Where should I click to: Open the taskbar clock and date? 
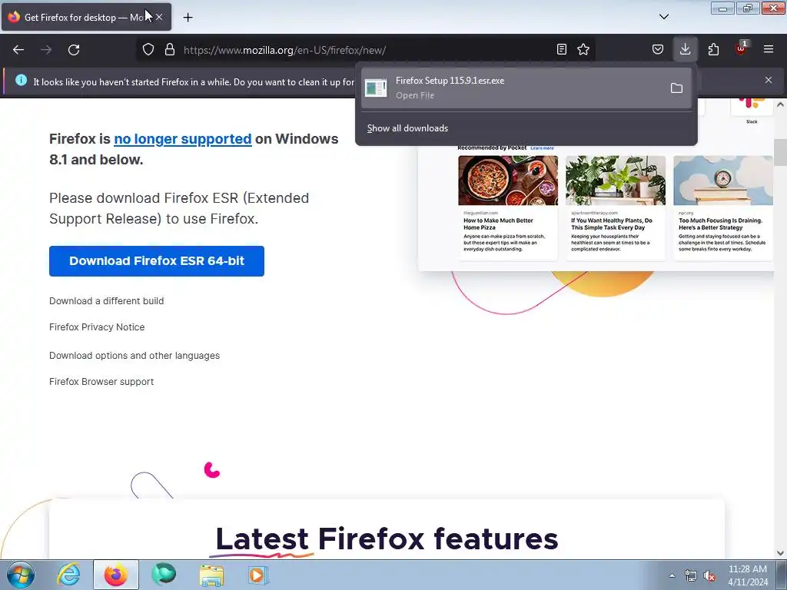pos(748,575)
